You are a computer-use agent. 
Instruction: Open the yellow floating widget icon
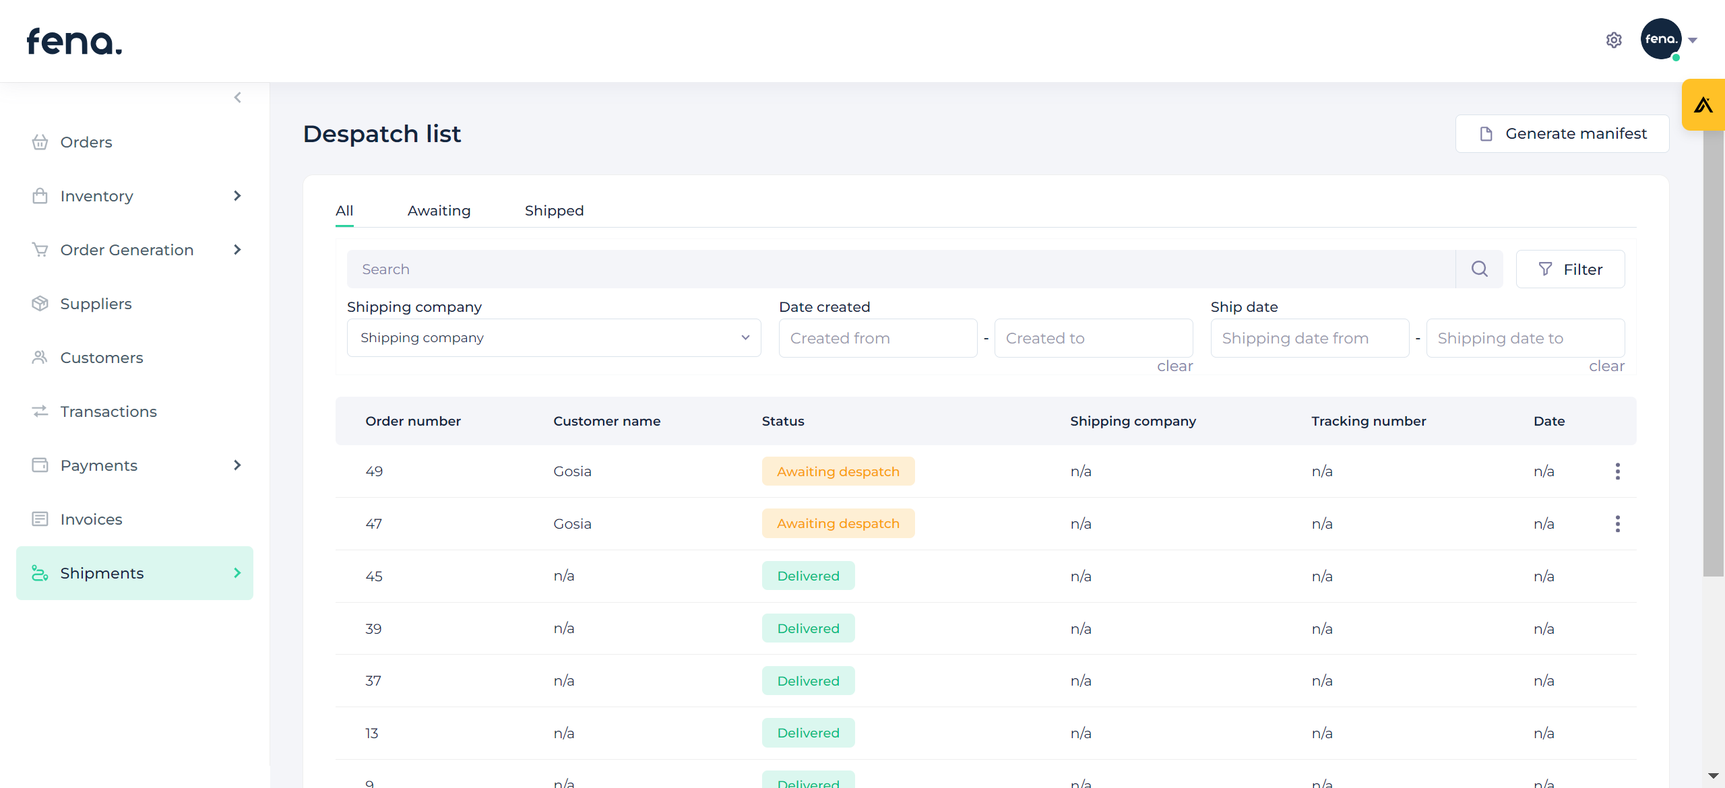1703,105
